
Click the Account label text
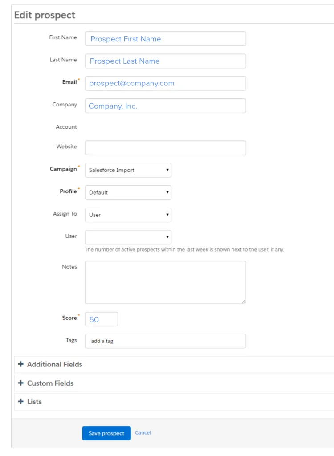pos(66,127)
